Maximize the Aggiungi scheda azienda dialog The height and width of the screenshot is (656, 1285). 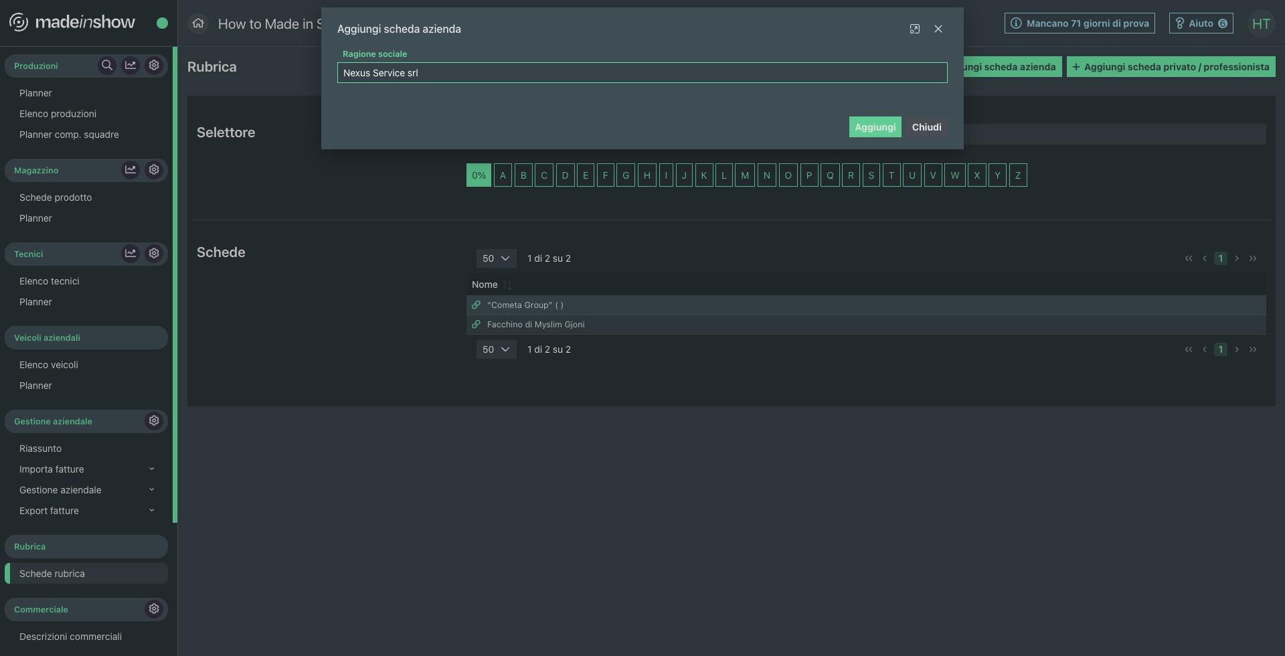(x=915, y=29)
